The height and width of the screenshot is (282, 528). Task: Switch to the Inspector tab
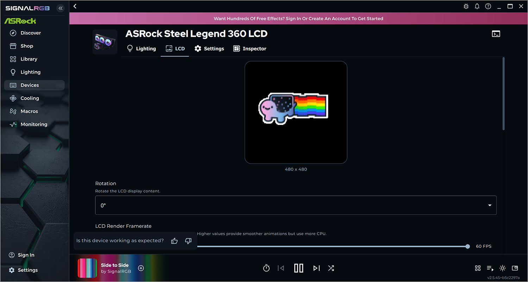tap(250, 49)
